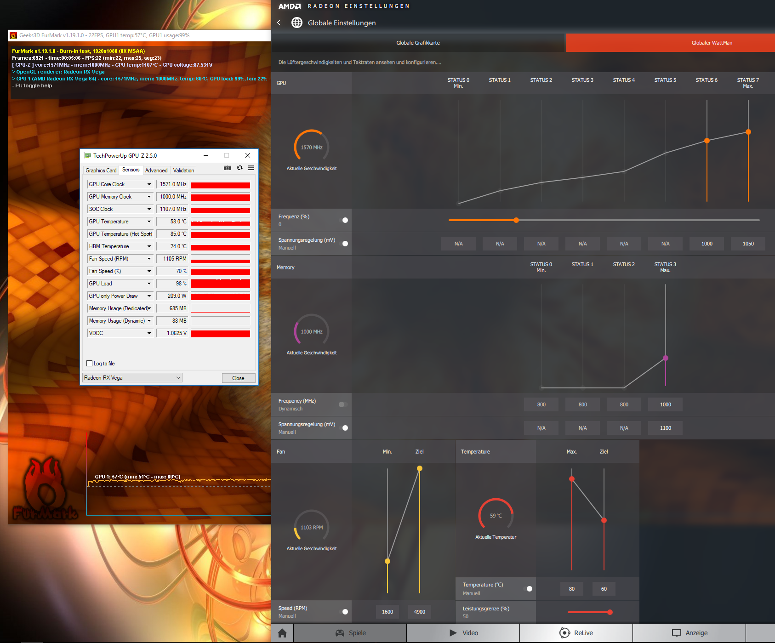This screenshot has height=643, width=775.
Task: Select the Memory Status 3 curve point
Action: [666, 358]
